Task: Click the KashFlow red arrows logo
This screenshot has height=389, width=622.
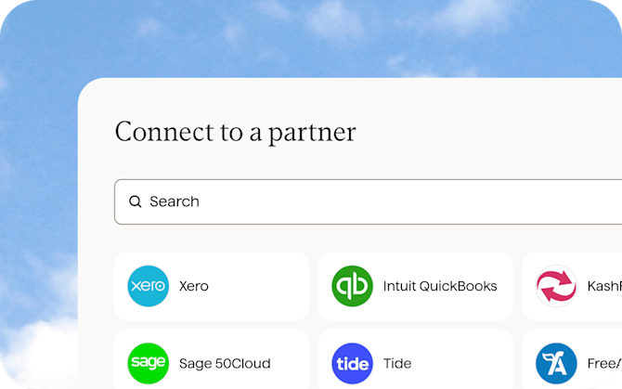Action: click(556, 286)
